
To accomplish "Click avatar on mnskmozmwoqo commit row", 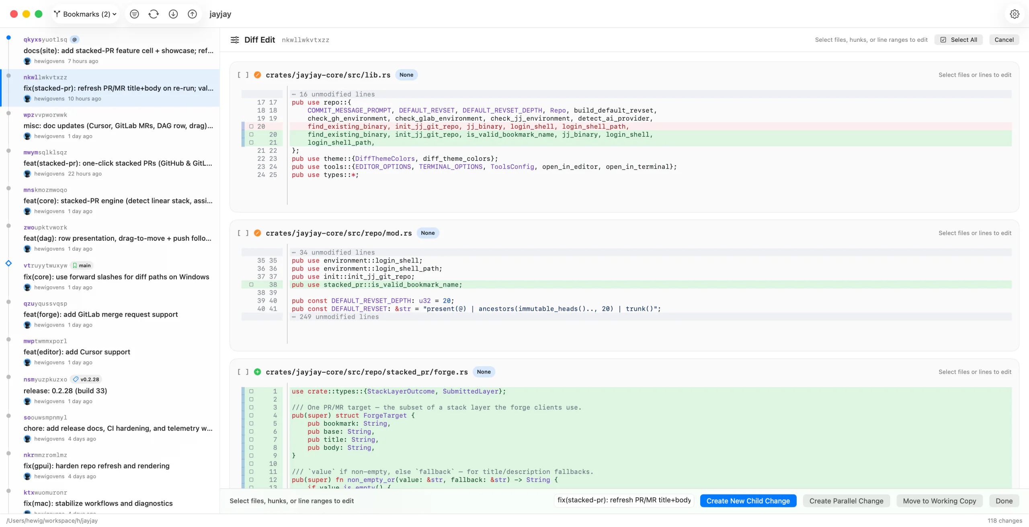I will [x=27, y=211].
